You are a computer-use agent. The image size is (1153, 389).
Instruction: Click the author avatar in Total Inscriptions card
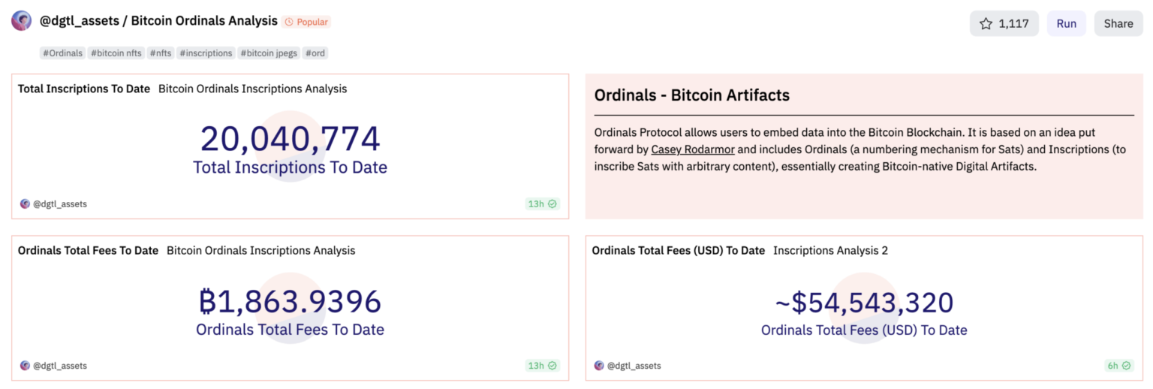tap(25, 204)
